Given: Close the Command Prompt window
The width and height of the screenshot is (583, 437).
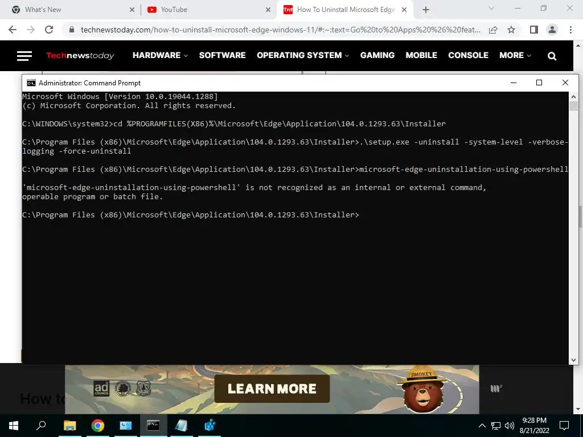Looking at the screenshot, I should [565, 83].
